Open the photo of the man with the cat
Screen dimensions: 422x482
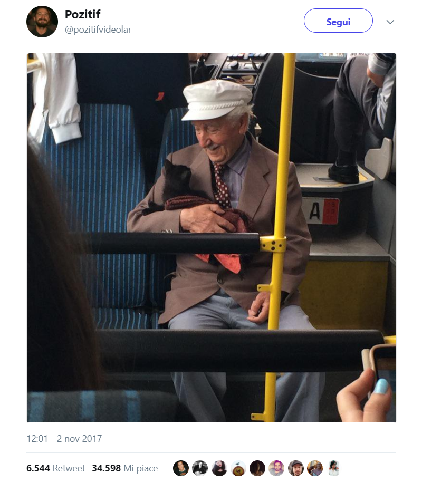212,238
